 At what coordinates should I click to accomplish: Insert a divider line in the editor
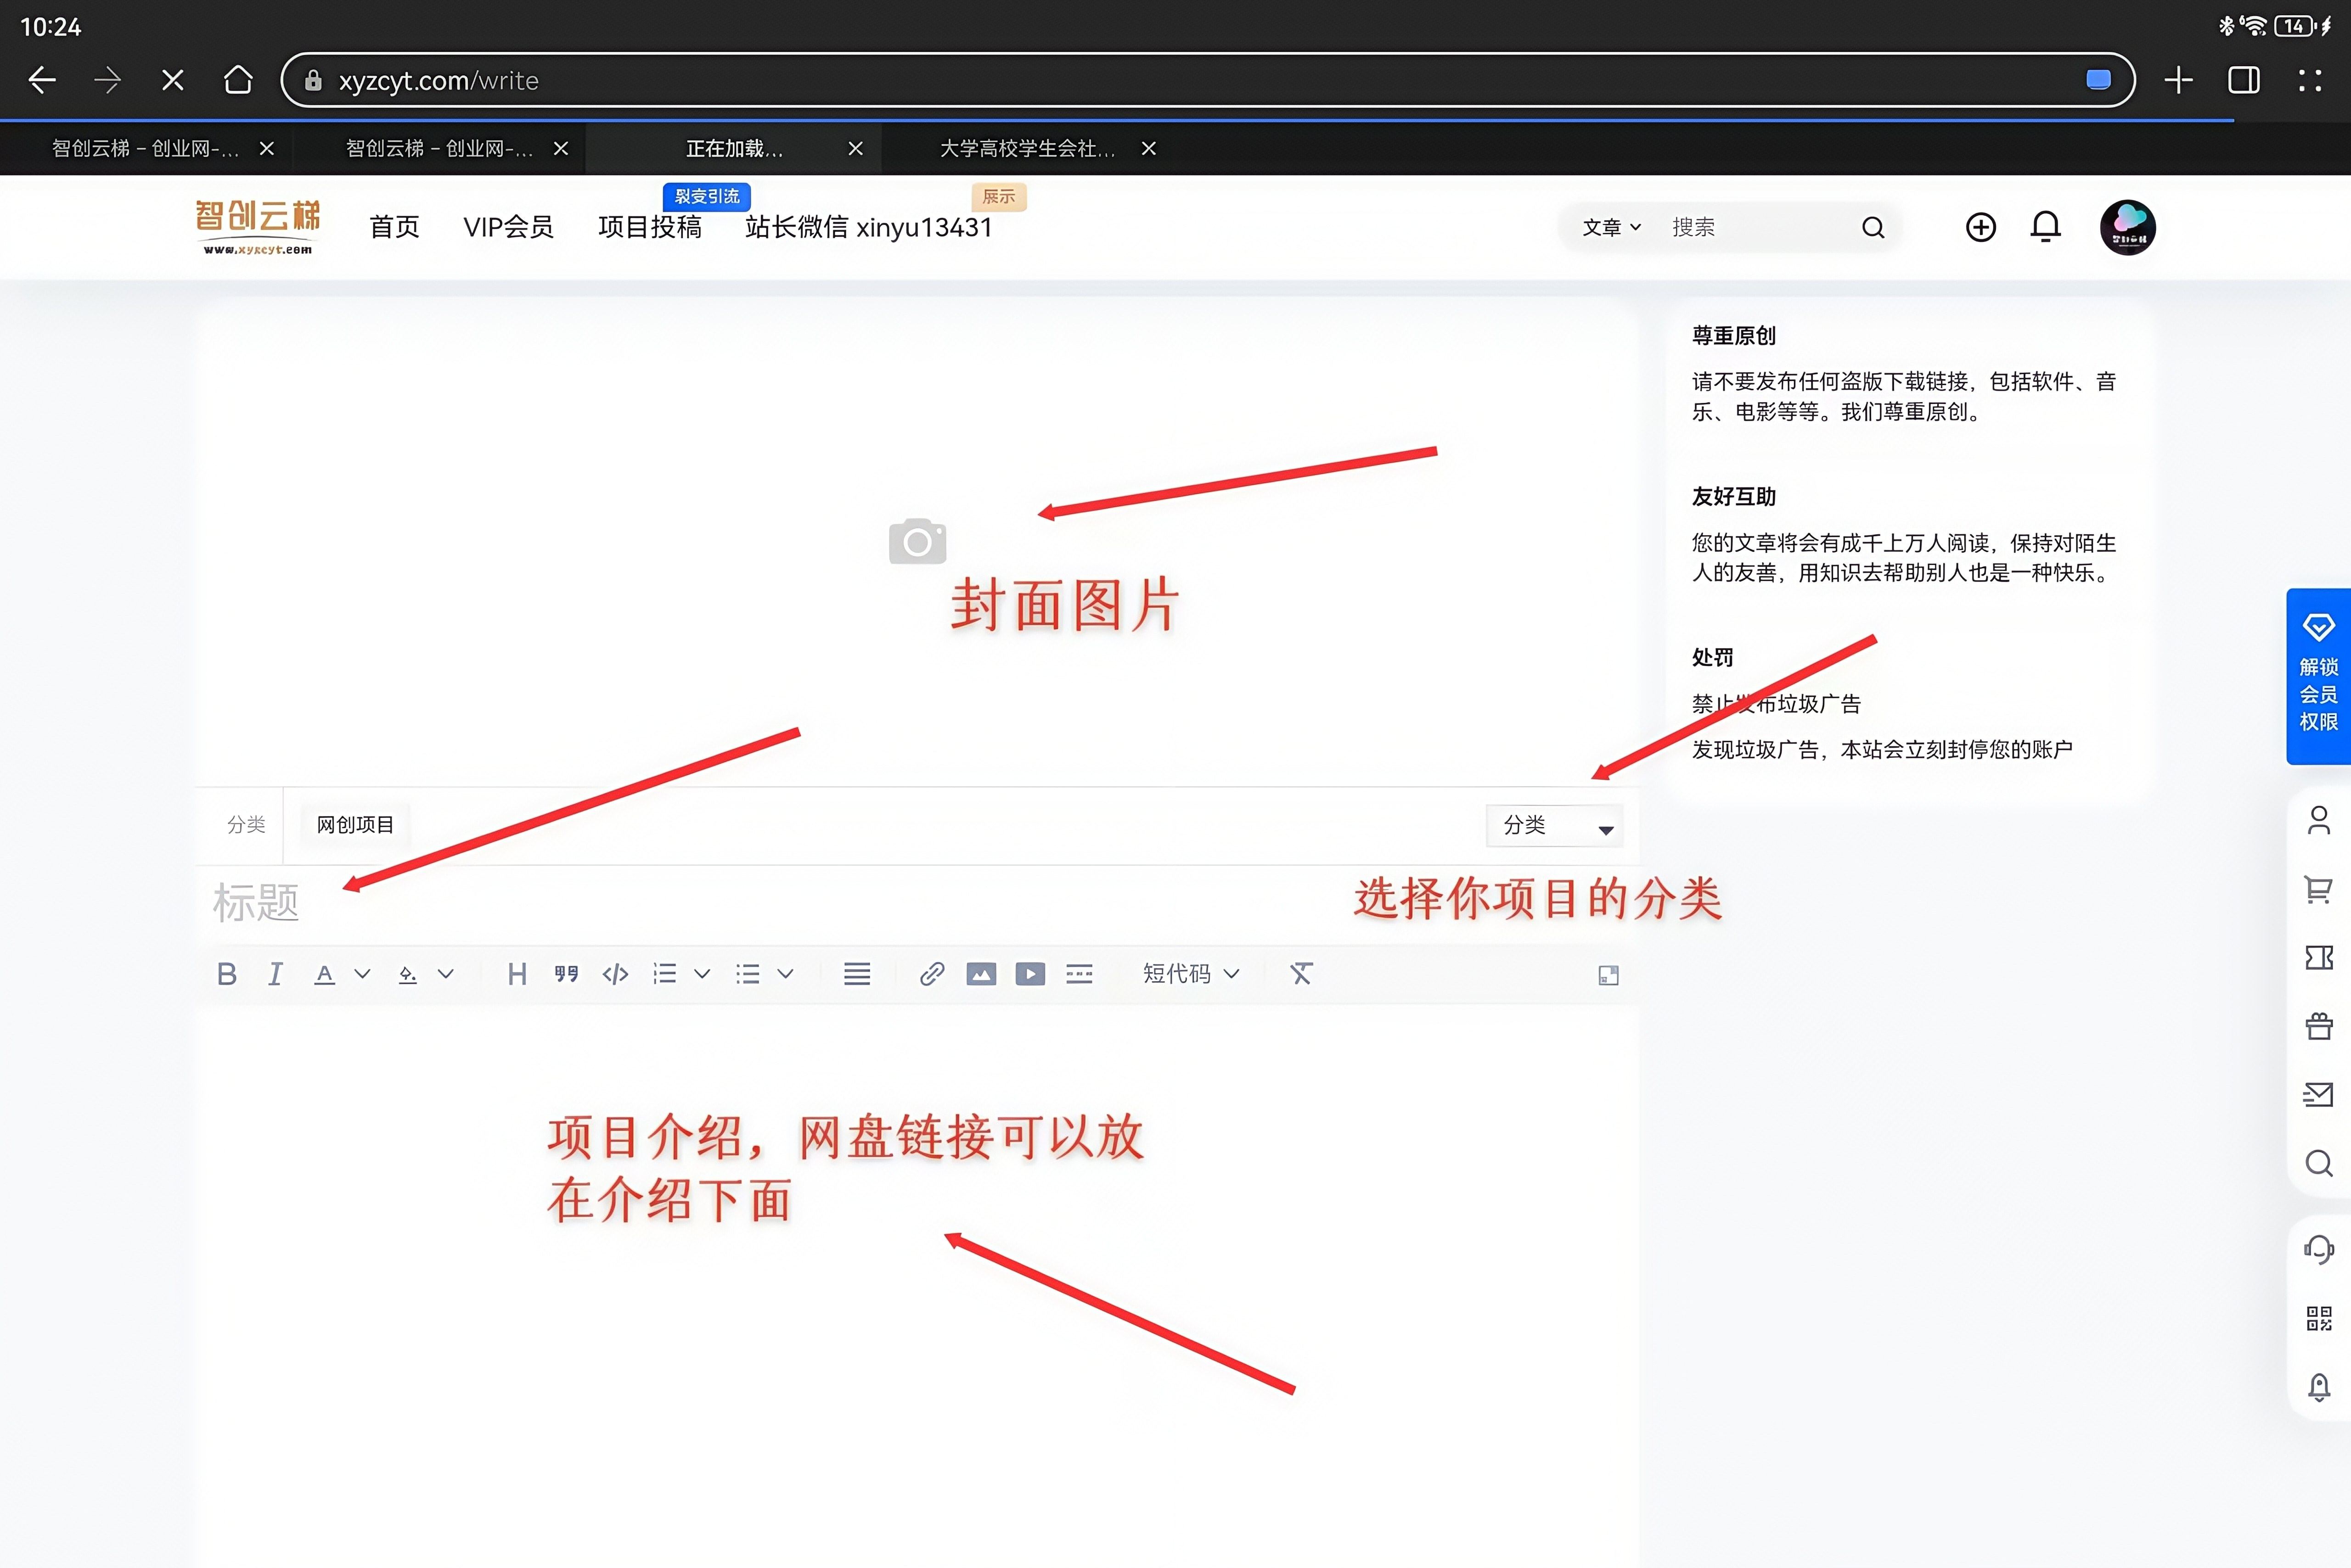(1079, 973)
